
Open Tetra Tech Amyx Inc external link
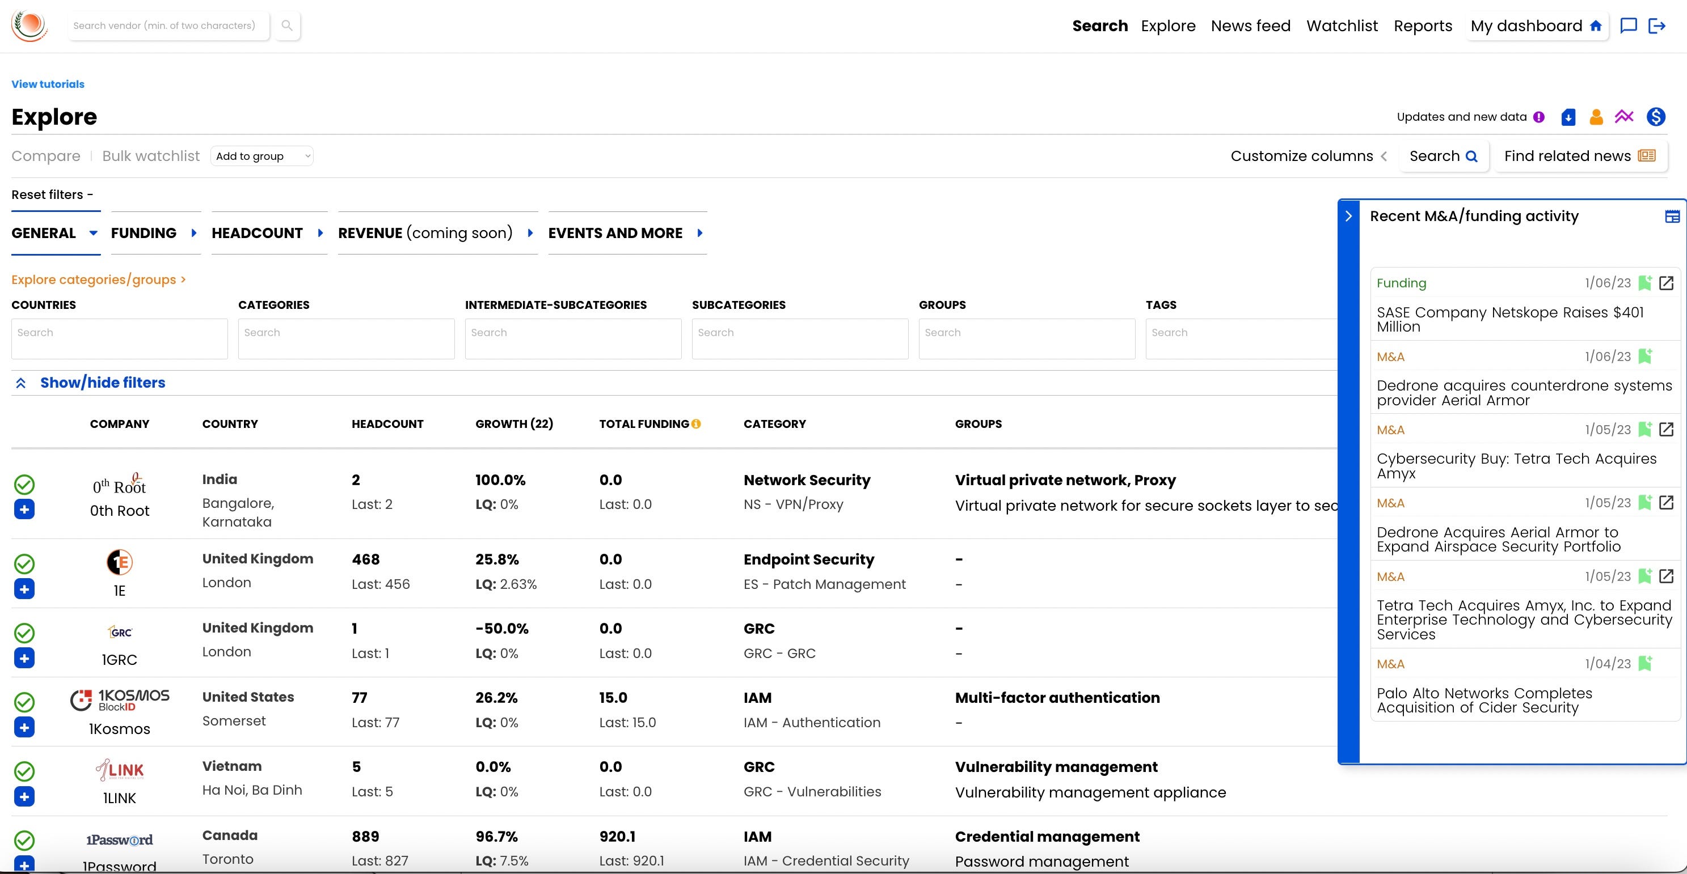point(1666,576)
